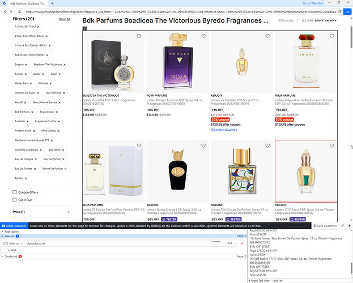Viewport: 353px width, 283px height.
Task: Open Ladies Enigma Eau de Parfum link
Action: point(304,102)
